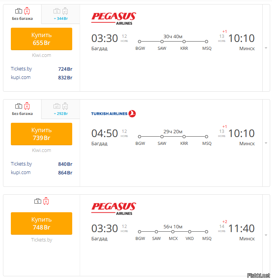Buy the ticket for 739Br
Viewport: 272px width, 280px height.
click(x=42, y=134)
